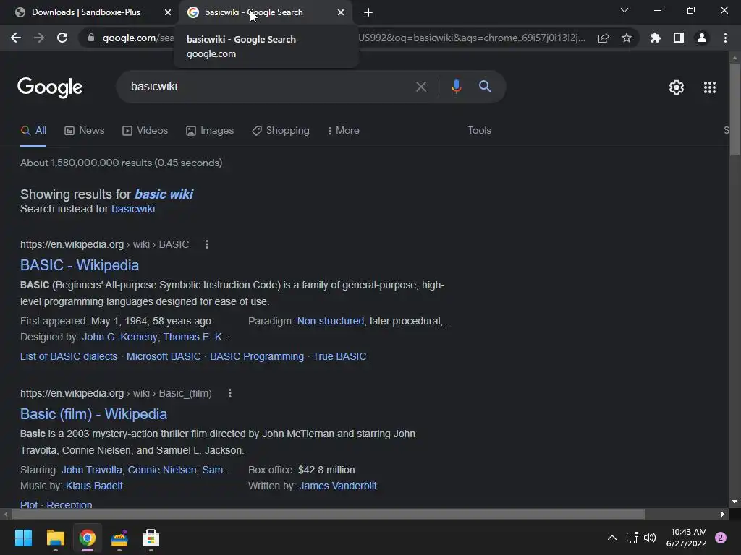Image resolution: width=741 pixels, height=555 pixels.
Task: Open Connie Nielsen link
Action: click(162, 470)
